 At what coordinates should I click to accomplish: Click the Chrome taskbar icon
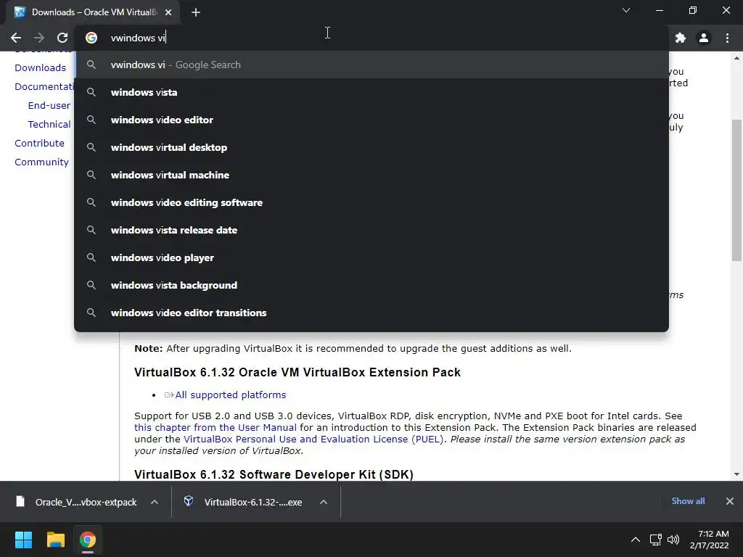click(x=88, y=540)
